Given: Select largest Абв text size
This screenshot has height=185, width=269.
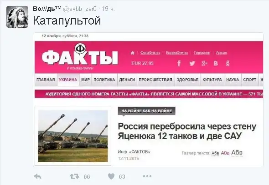Looking at the screenshot, I should (237, 152).
